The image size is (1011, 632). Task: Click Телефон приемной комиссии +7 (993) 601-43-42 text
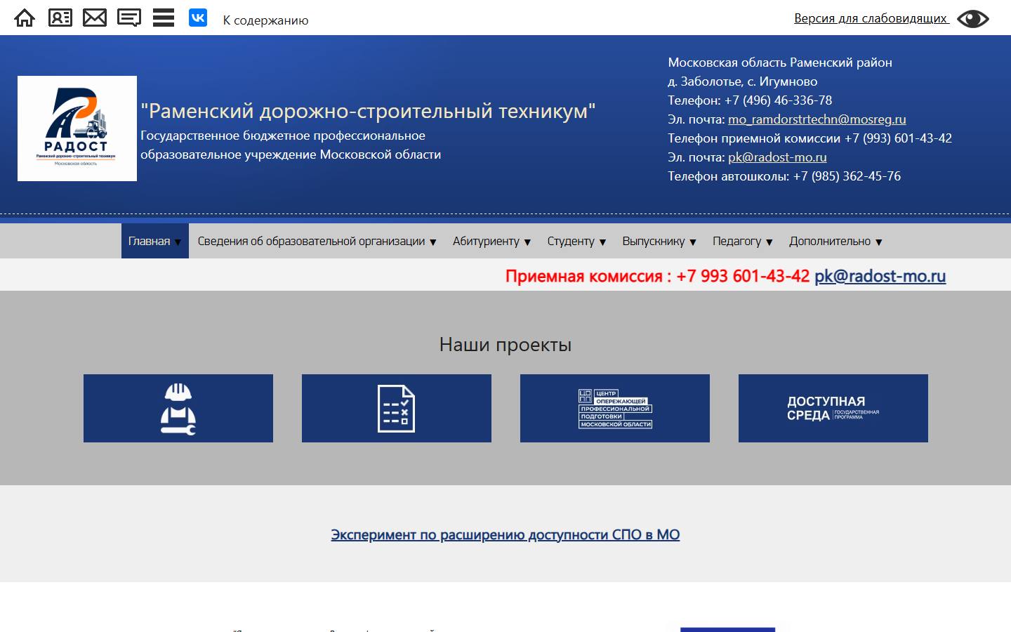(810, 138)
